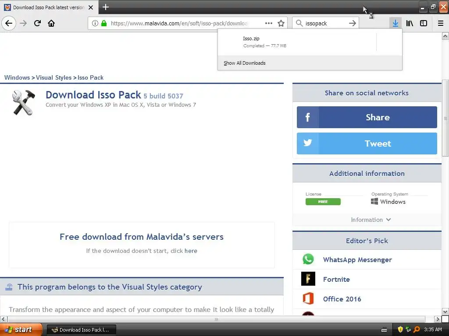Open the Office 2016 link
The width and height of the screenshot is (449, 336).
point(342,299)
